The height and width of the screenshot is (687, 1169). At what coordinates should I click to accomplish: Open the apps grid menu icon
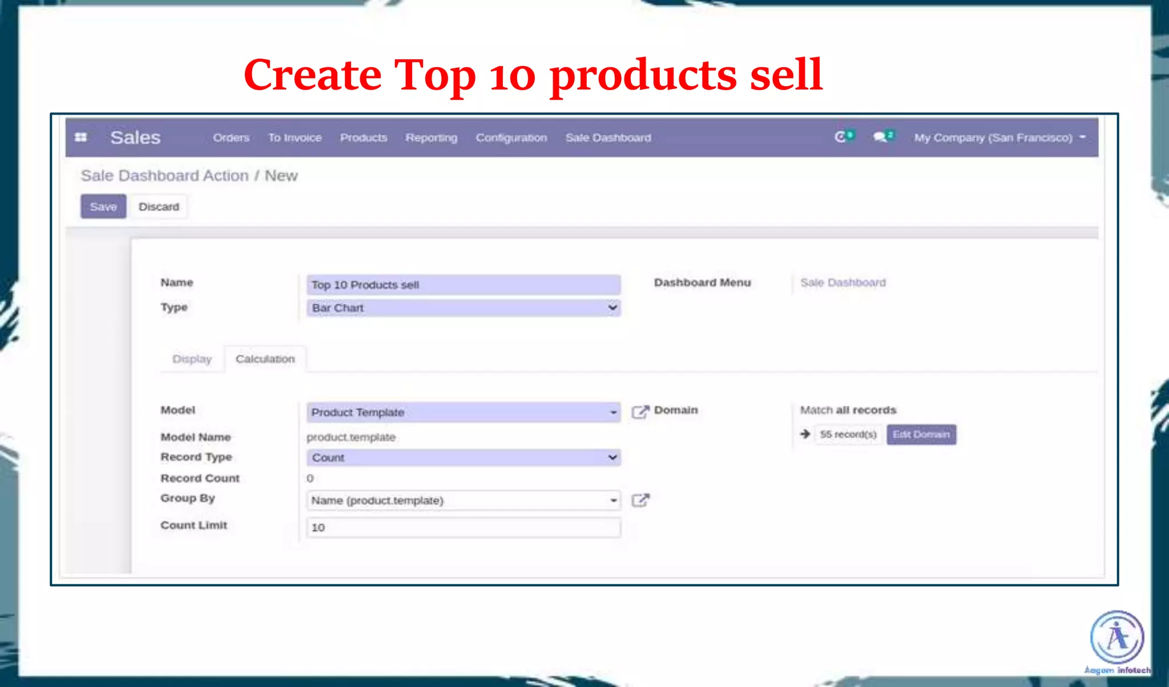click(81, 137)
